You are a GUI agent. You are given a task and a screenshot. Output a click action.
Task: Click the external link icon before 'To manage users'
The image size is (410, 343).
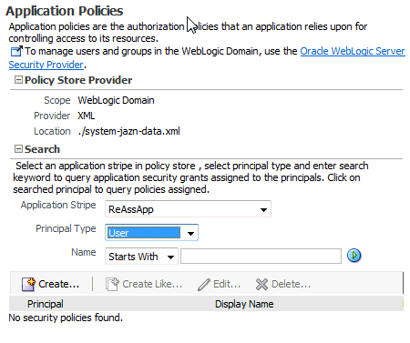click(16, 51)
